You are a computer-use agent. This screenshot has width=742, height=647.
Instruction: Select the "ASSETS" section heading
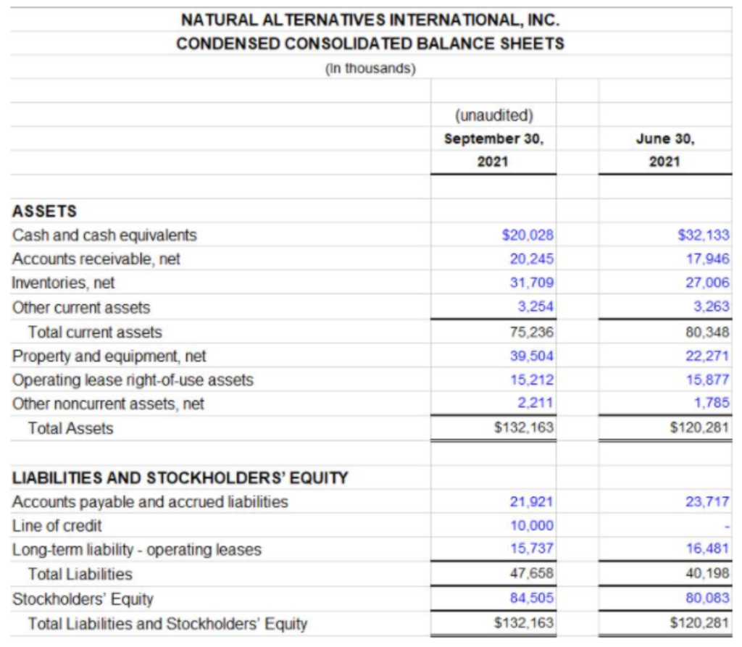tap(44, 211)
